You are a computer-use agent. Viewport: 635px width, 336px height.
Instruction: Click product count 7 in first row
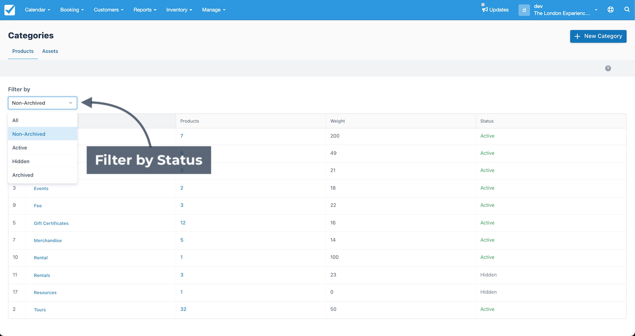pyautogui.click(x=182, y=136)
